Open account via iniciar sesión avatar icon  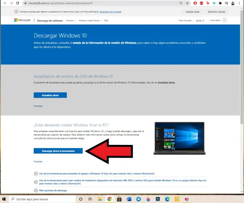[x=225, y=20]
